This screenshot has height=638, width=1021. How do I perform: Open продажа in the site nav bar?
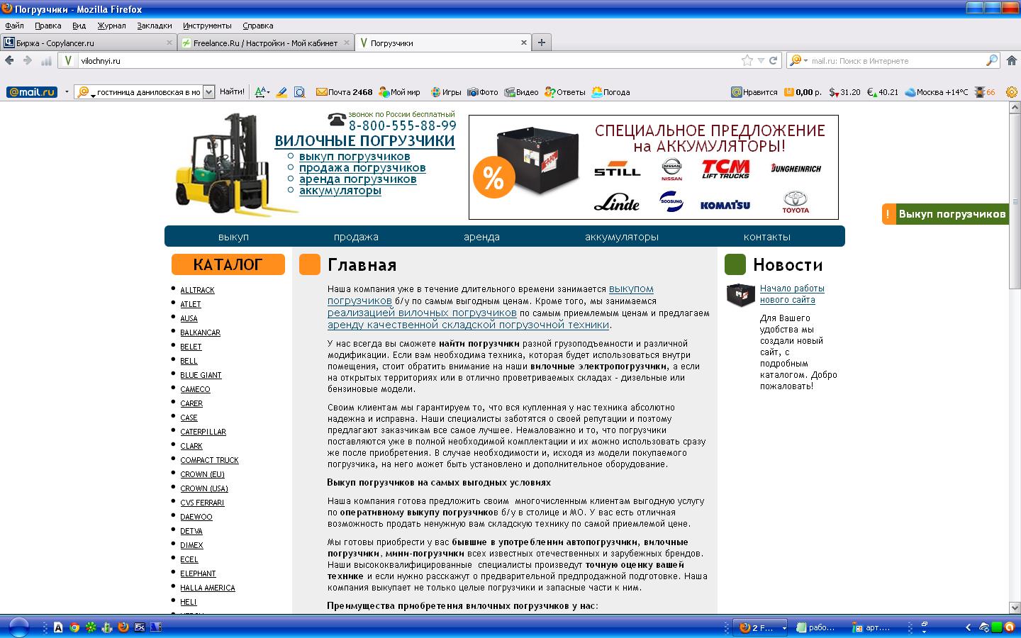point(356,237)
